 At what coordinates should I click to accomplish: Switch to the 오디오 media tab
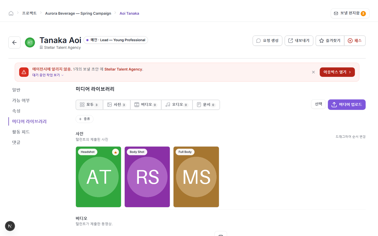point(177,105)
